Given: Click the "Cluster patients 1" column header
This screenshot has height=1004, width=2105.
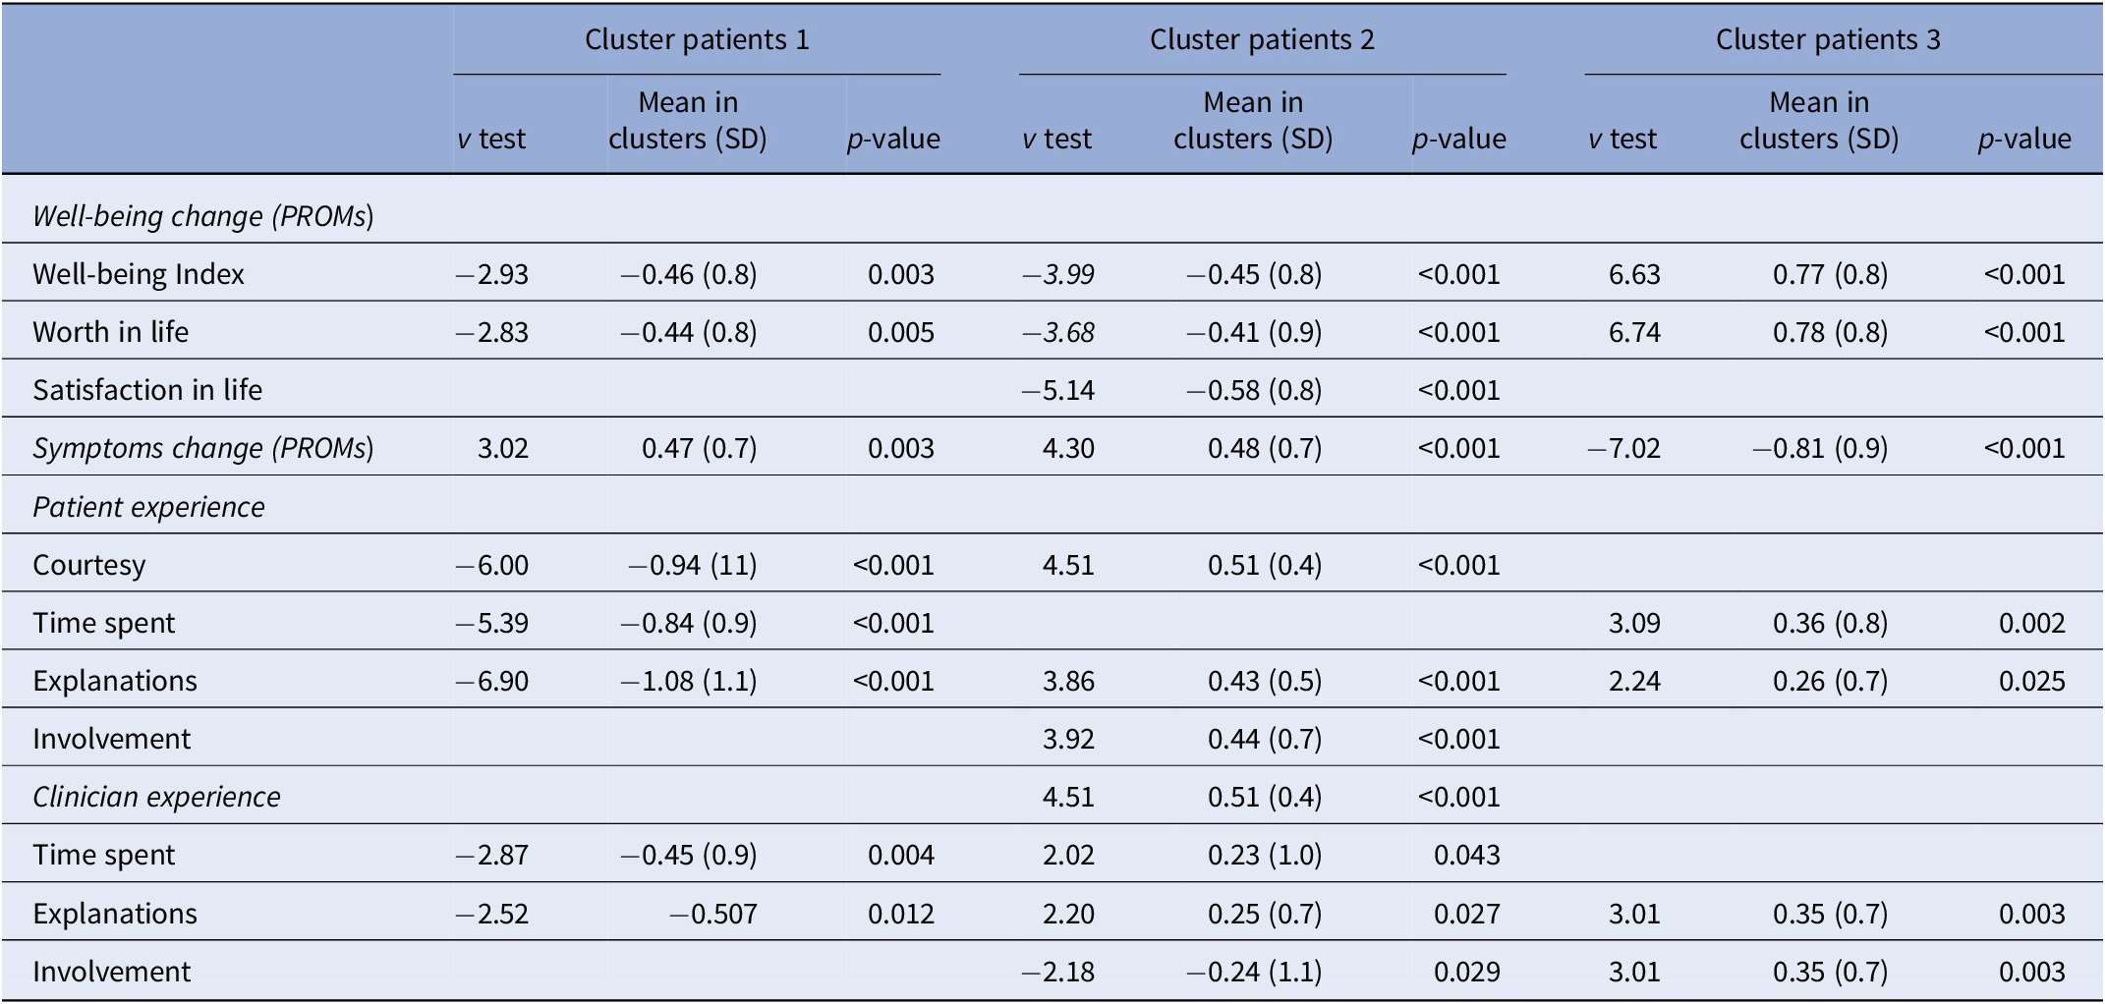Looking at the screenshot, I should click(x=697, y=39).
